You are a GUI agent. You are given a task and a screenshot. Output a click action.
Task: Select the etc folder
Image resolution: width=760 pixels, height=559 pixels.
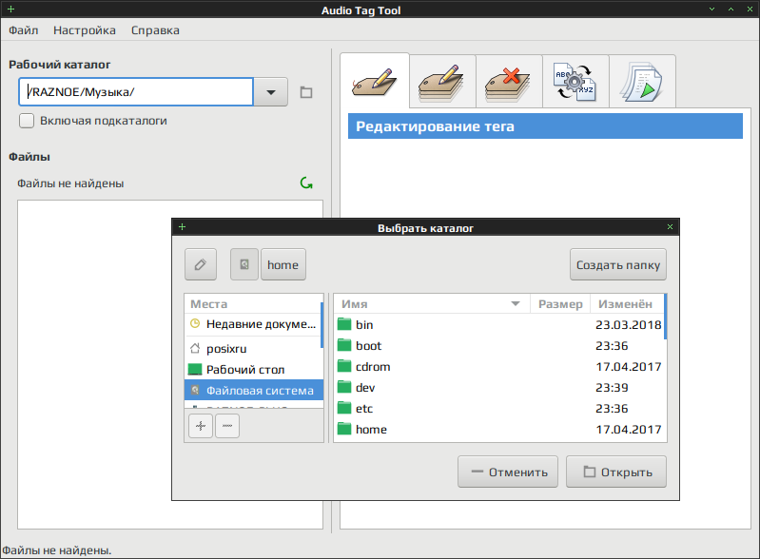(499, 409)
